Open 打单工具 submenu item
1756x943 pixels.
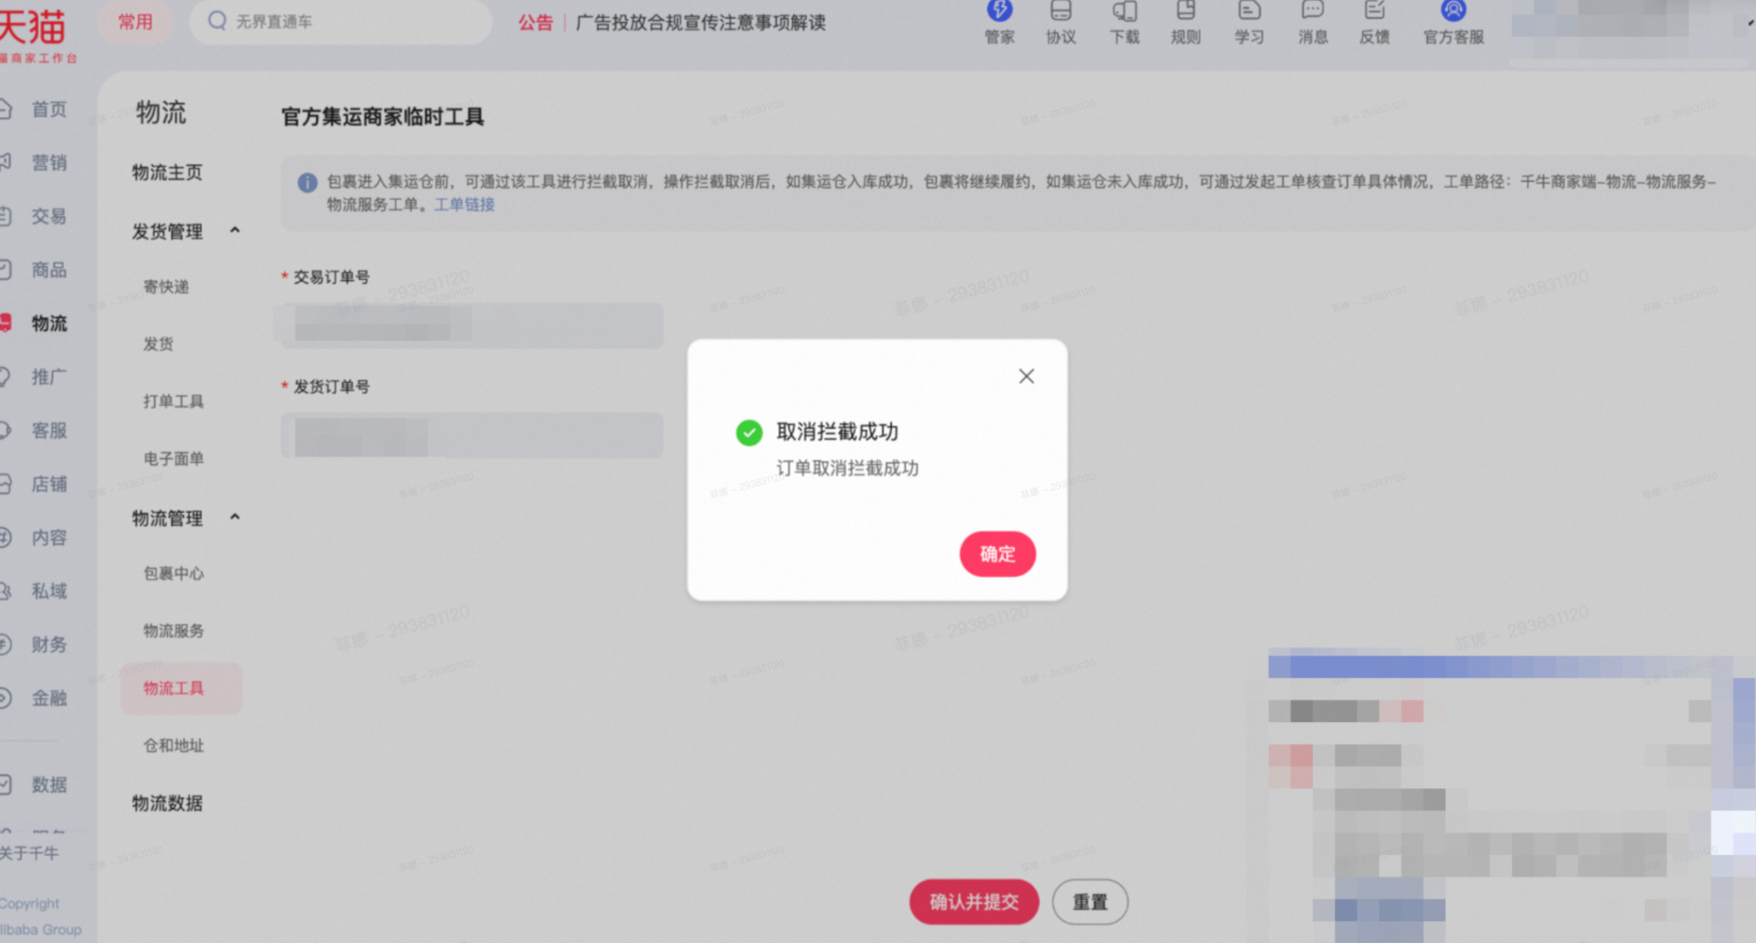point(173,401)
